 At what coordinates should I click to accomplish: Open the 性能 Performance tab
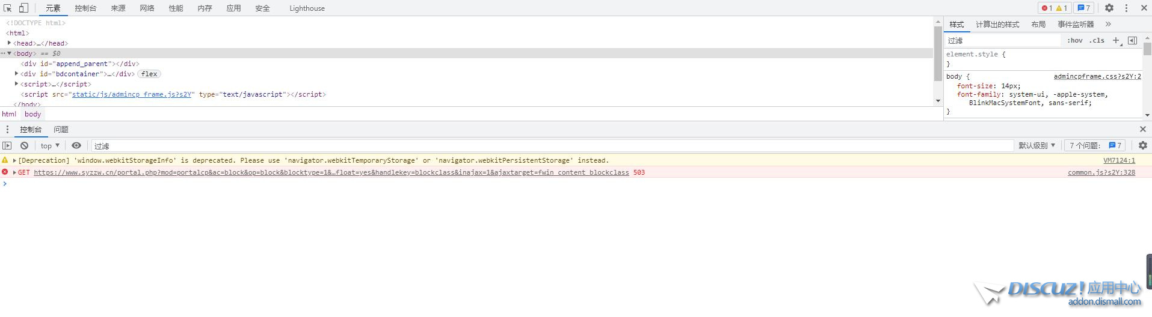pos(176,8)
